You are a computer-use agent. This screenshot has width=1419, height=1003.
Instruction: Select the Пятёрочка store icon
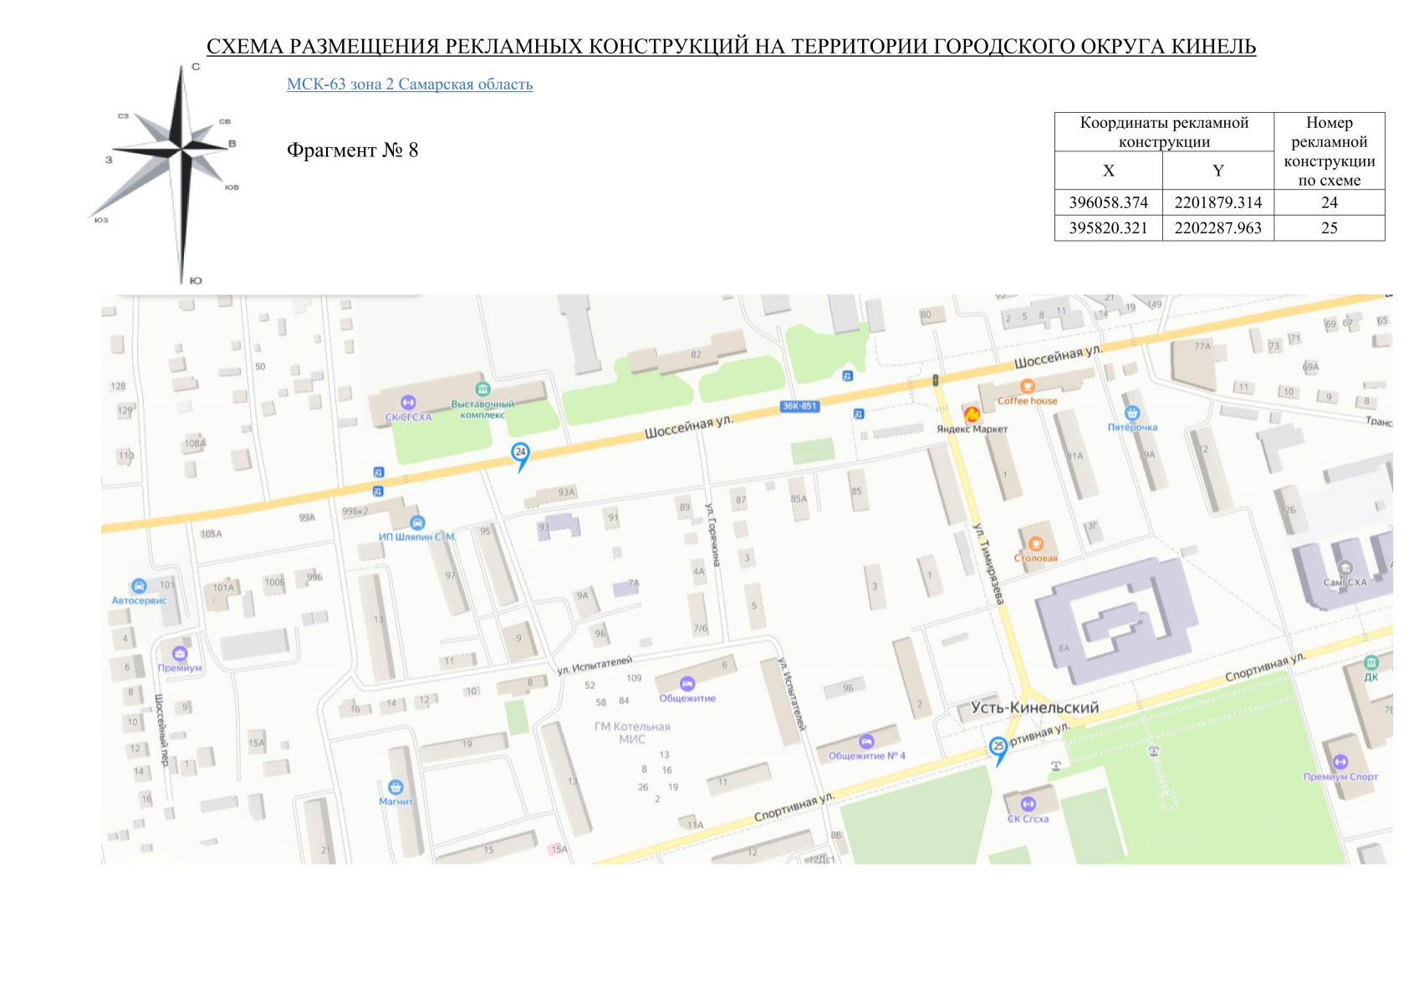pyautogui.click(x=1132, y=413)
